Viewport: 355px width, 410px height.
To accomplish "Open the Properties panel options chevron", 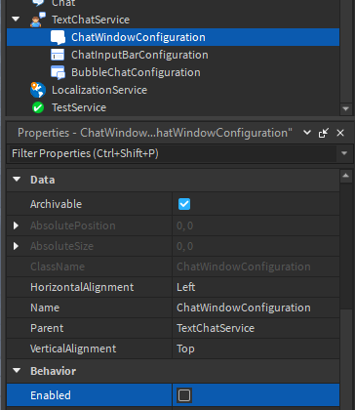I will point(307,133).
